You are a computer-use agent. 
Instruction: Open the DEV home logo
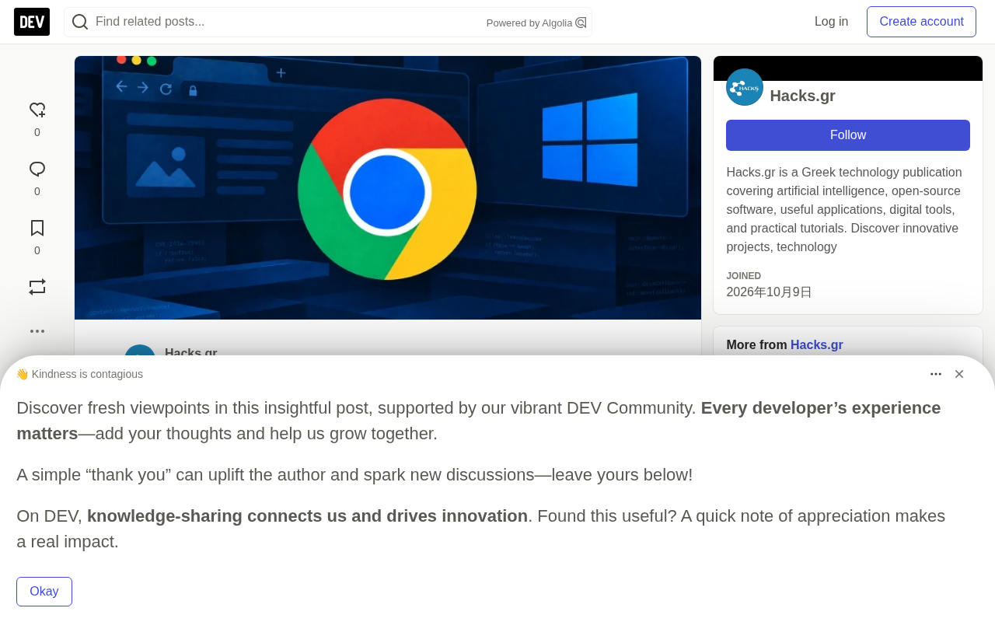coord(32,22)
